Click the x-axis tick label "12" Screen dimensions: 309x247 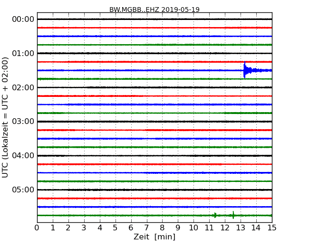click(x=225, y=228)
